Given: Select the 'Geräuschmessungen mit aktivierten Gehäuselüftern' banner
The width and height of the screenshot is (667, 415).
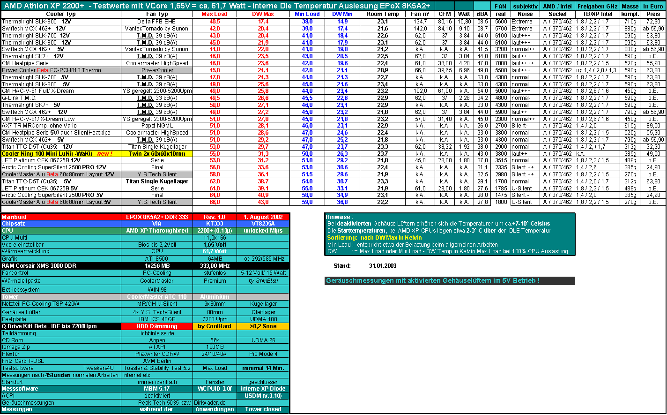Looking at the screenshot, I should (450, 281).
